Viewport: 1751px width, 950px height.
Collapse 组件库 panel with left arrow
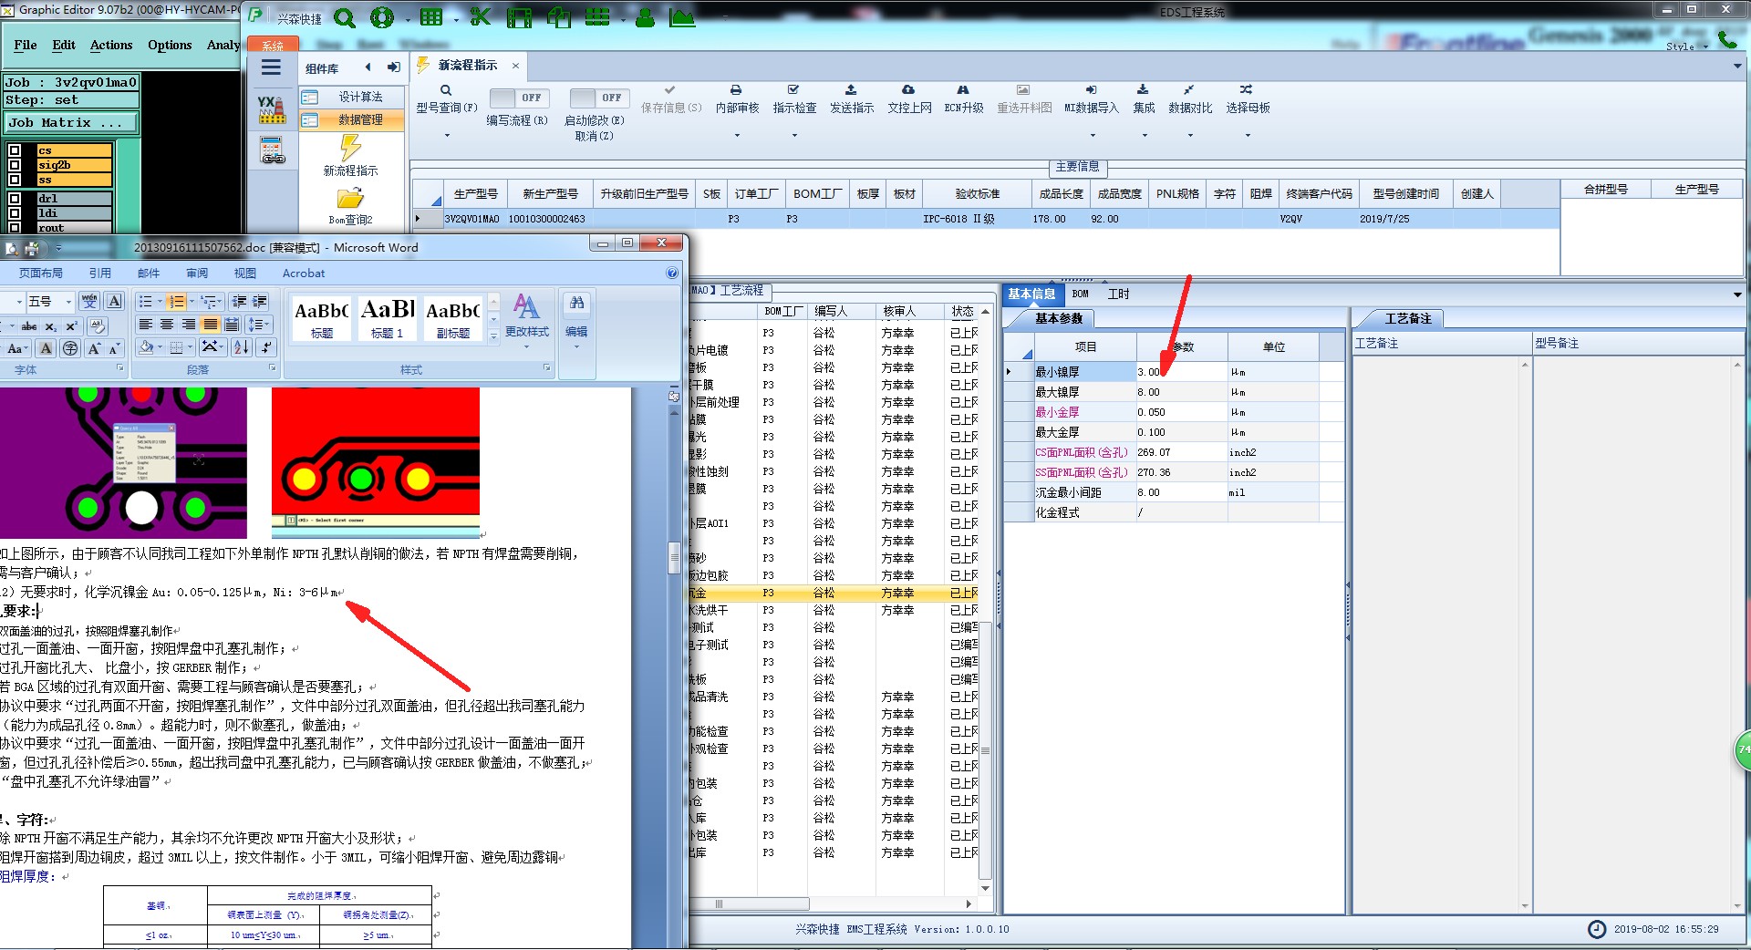[368, 67]
